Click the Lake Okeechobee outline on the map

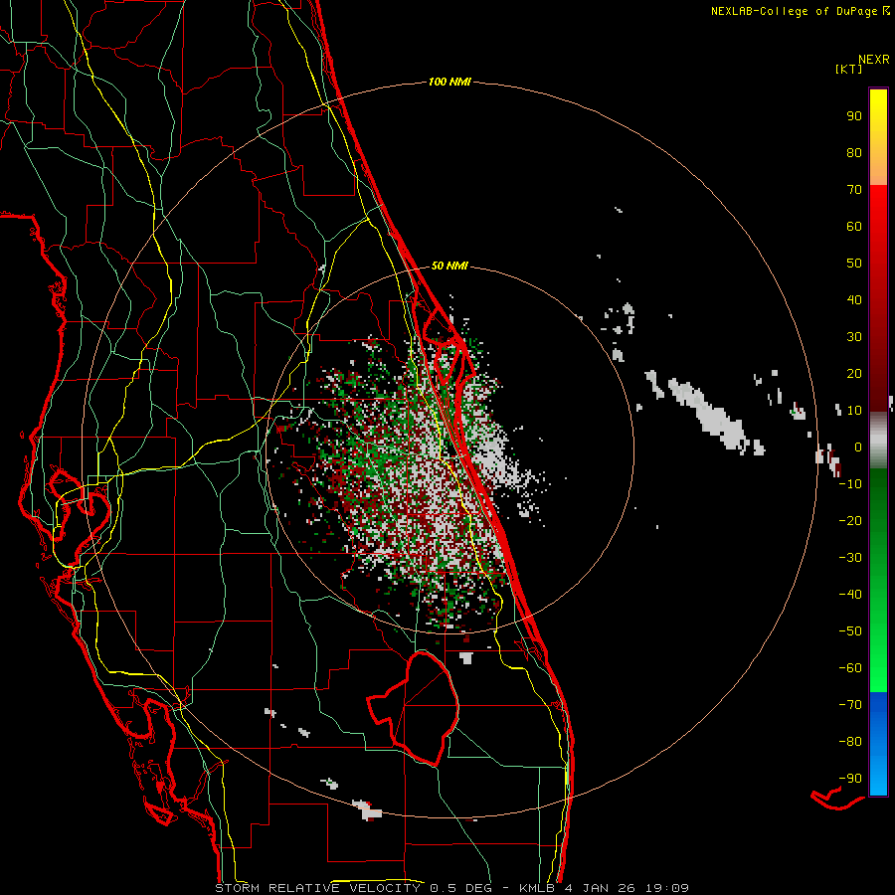413,709
